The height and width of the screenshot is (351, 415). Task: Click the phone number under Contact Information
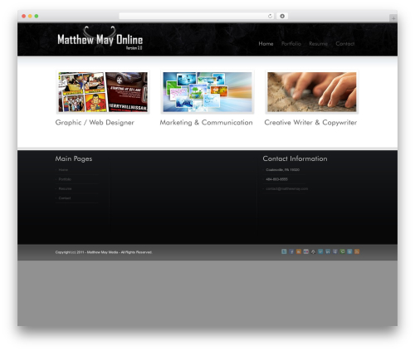276,179
